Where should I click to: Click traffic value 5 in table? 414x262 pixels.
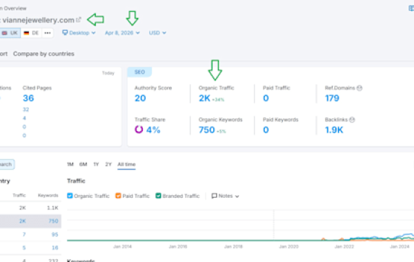24,248
